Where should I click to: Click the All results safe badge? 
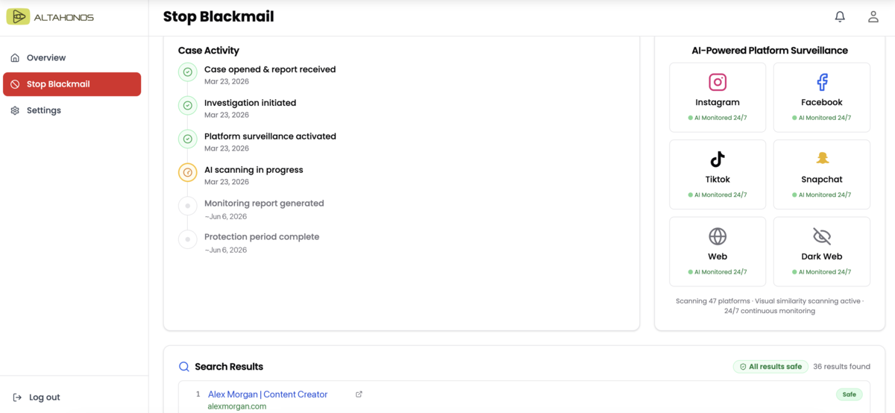770,367
